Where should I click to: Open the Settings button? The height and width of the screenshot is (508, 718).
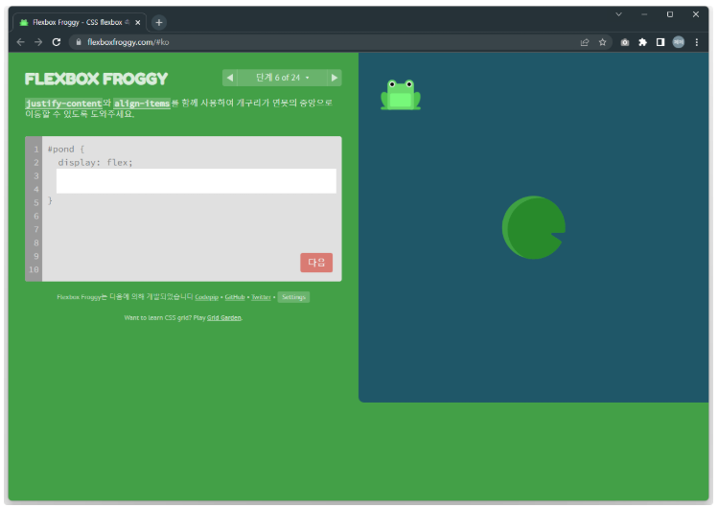(293, 297)
